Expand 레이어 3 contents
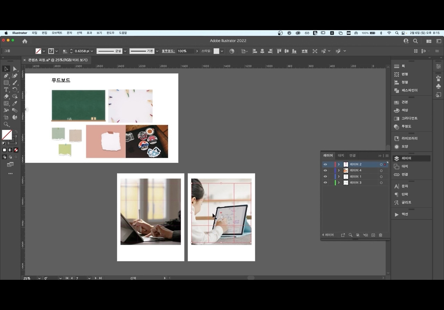 pos(339,183)
